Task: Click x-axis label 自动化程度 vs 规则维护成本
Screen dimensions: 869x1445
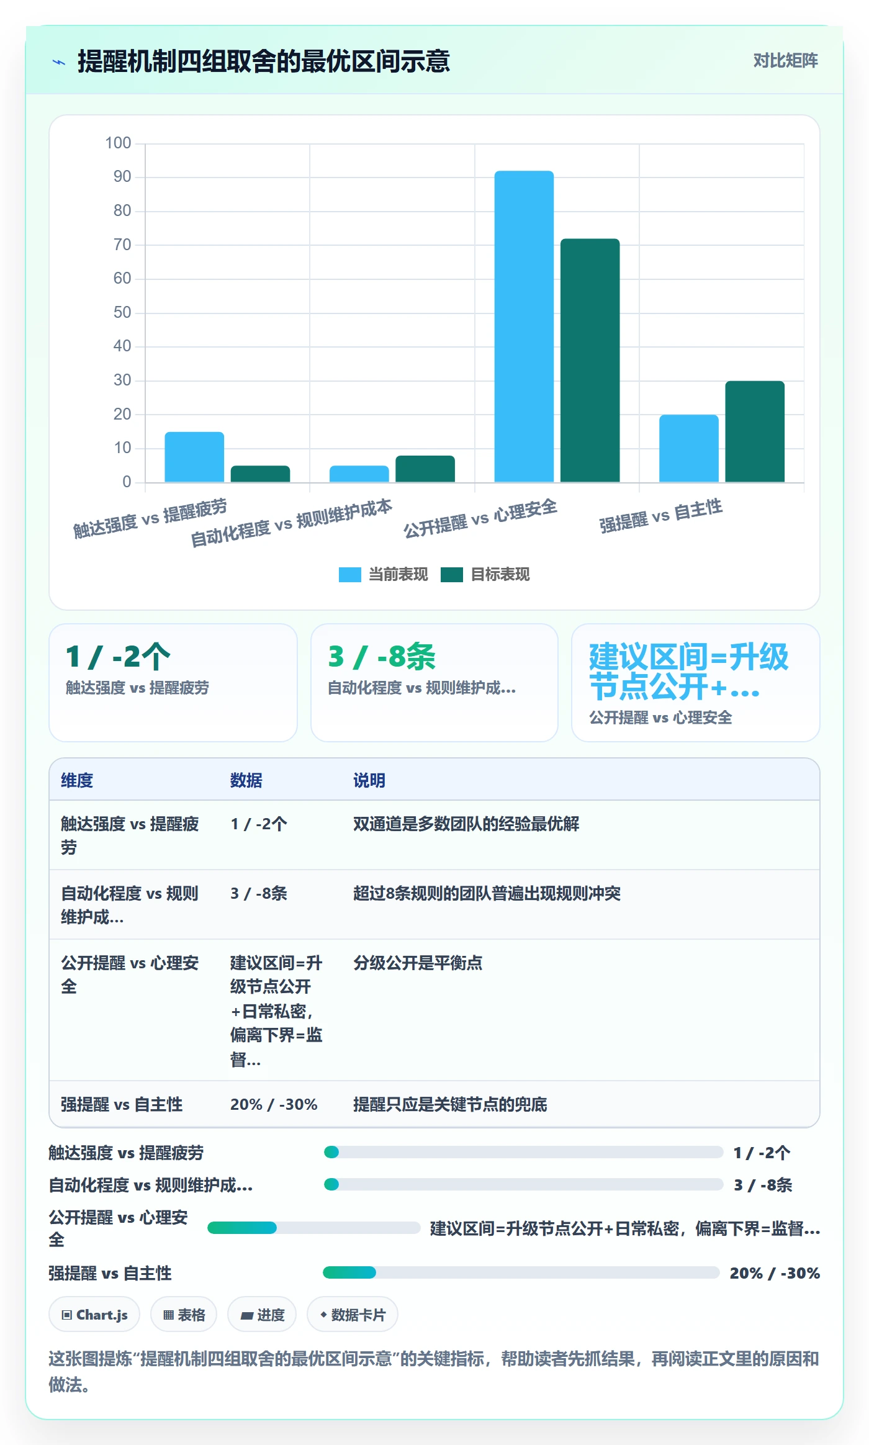Action: click(291, 523)
